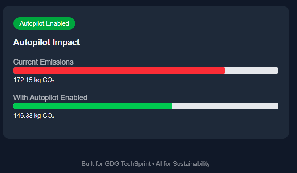
Task: Click the CO₂ unit after 172.15 kg
Action: (x=48, y=80)
